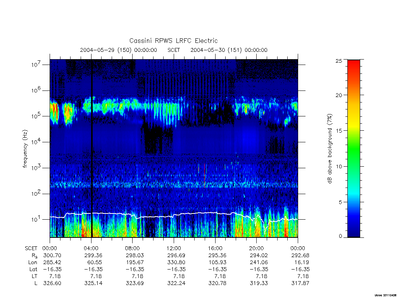Click the end date '2004-05-30 (151) 00:00:00'
Image resolution: width=397 pixels, height=297 pixels.
coord(229,50)
